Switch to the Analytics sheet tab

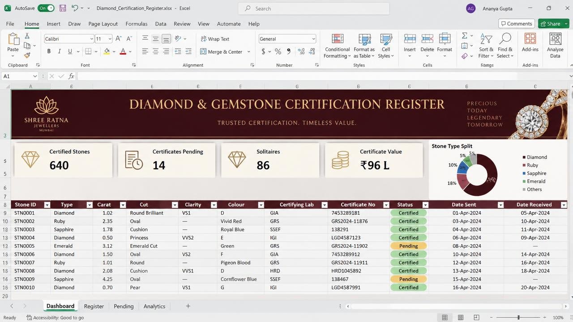tap(154, 306)
